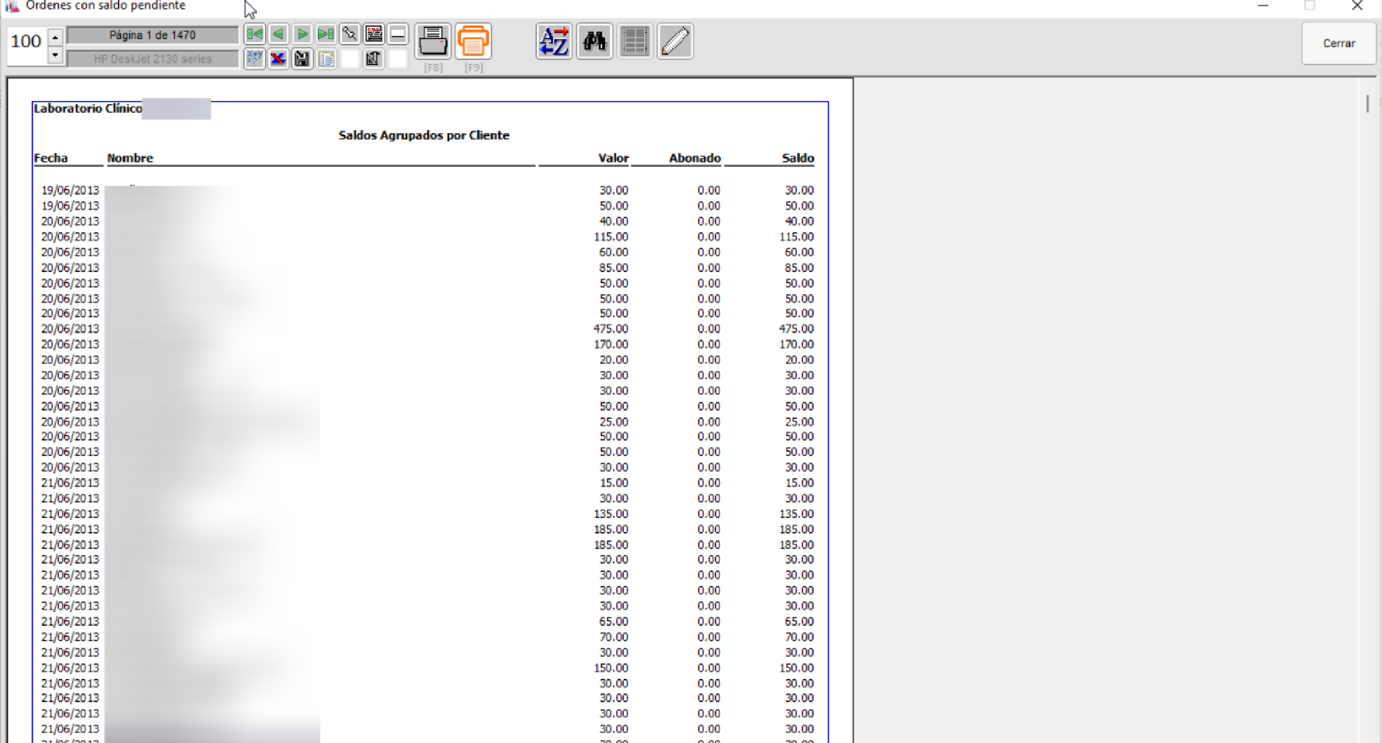Save report using floppy disk icon
Viewport: 1382px width, 743px height.
302,58
